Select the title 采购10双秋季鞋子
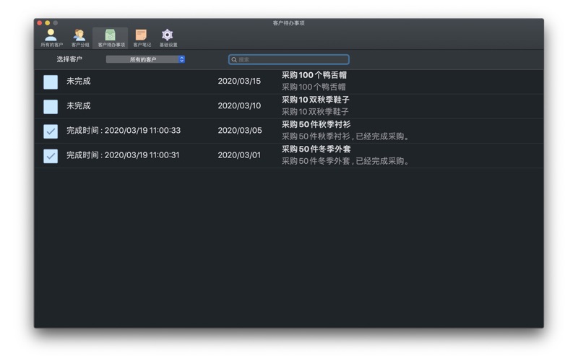Viewport: 578px width, 361px height. 316,100
